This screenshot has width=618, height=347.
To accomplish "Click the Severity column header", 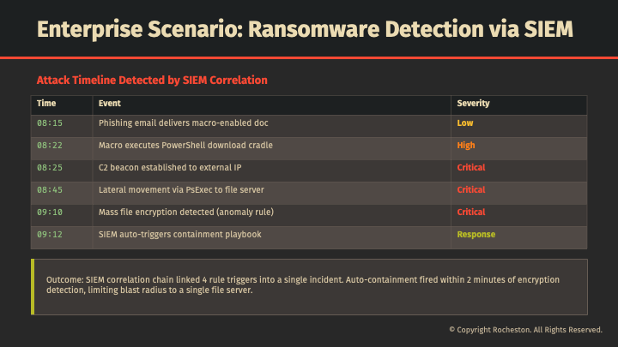I will (473, 103).
